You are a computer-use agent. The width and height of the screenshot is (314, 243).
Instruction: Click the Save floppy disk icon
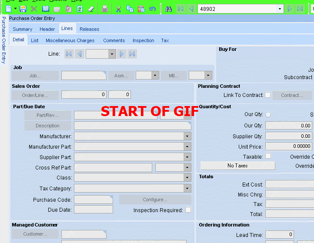[23, 9]
